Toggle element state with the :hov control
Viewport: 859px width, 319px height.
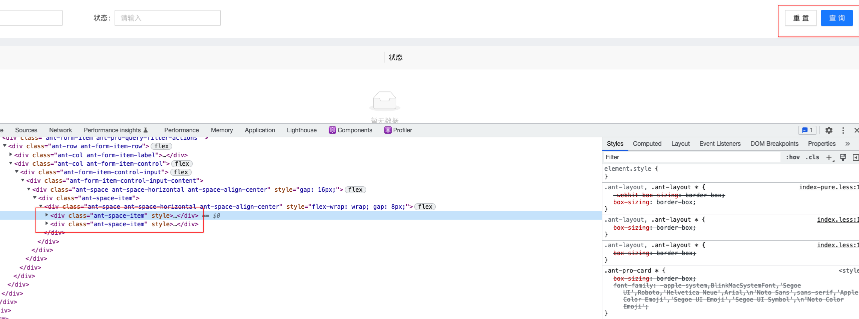tap(793, 157)
